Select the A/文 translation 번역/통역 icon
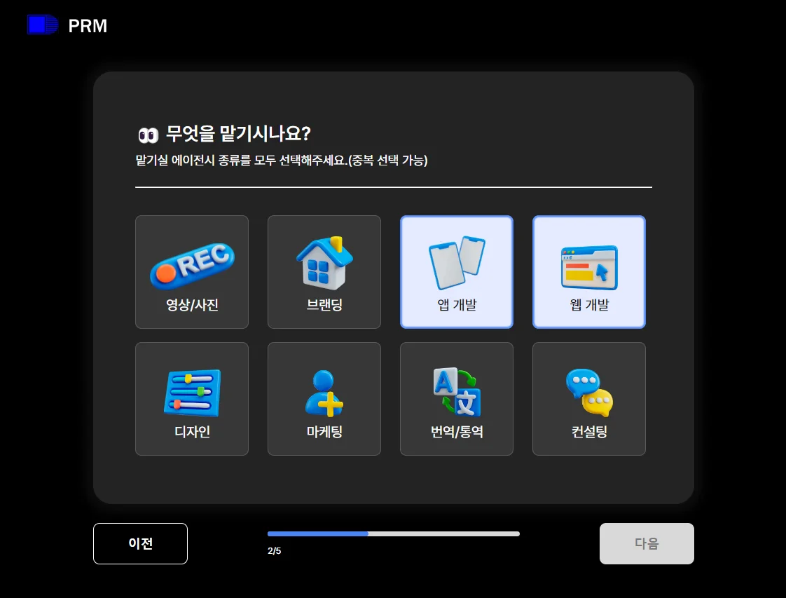This screenshot has height=598, width=786. click(457, 392)
